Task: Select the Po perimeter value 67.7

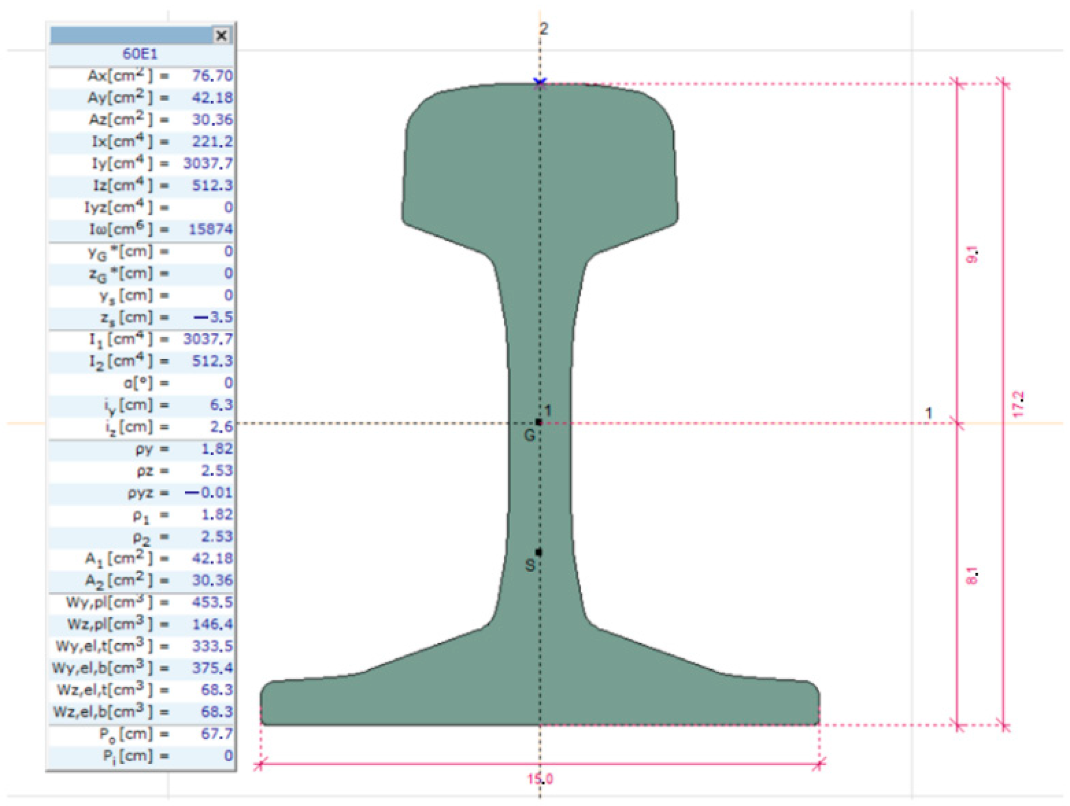Action: (x=217, y=734)
